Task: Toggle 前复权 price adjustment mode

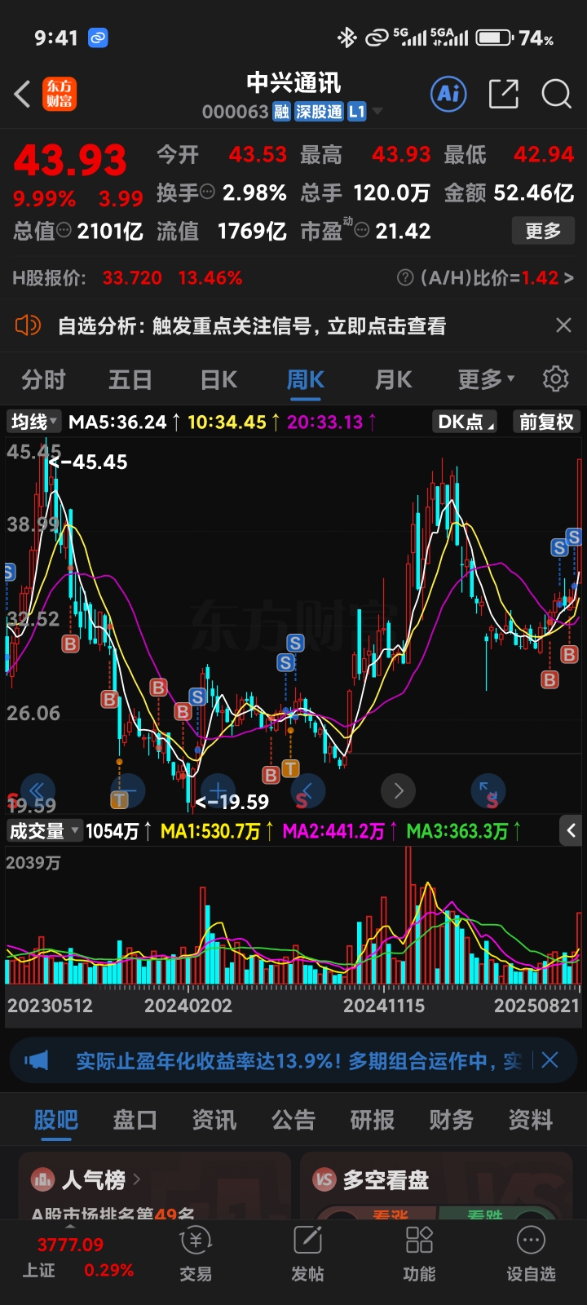Action: coord(546,422)
